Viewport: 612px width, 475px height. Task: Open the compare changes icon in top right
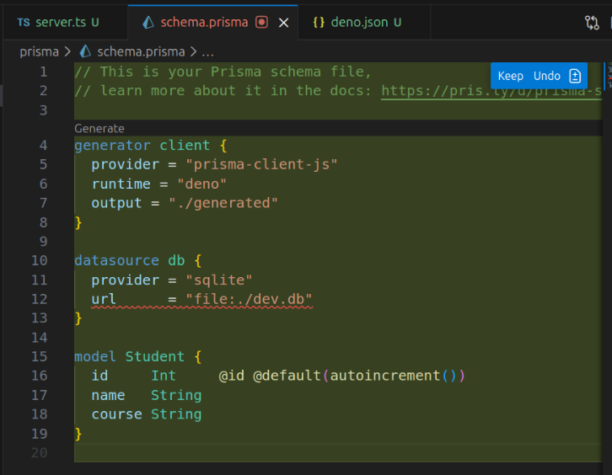[x=592, y=23]
